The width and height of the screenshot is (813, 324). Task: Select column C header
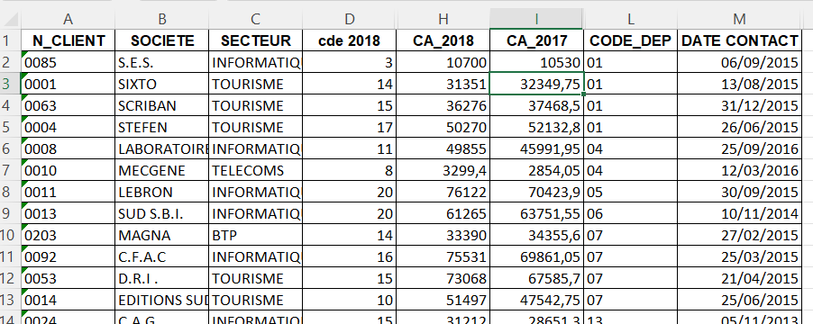click(256, 19)
